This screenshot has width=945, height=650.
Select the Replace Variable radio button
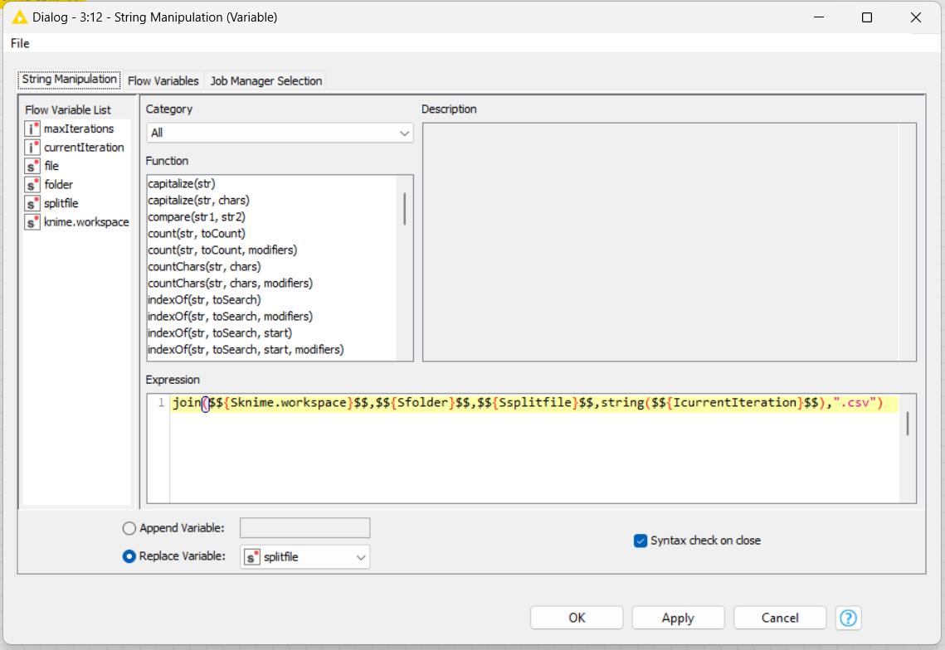click(x=129, y=556)
